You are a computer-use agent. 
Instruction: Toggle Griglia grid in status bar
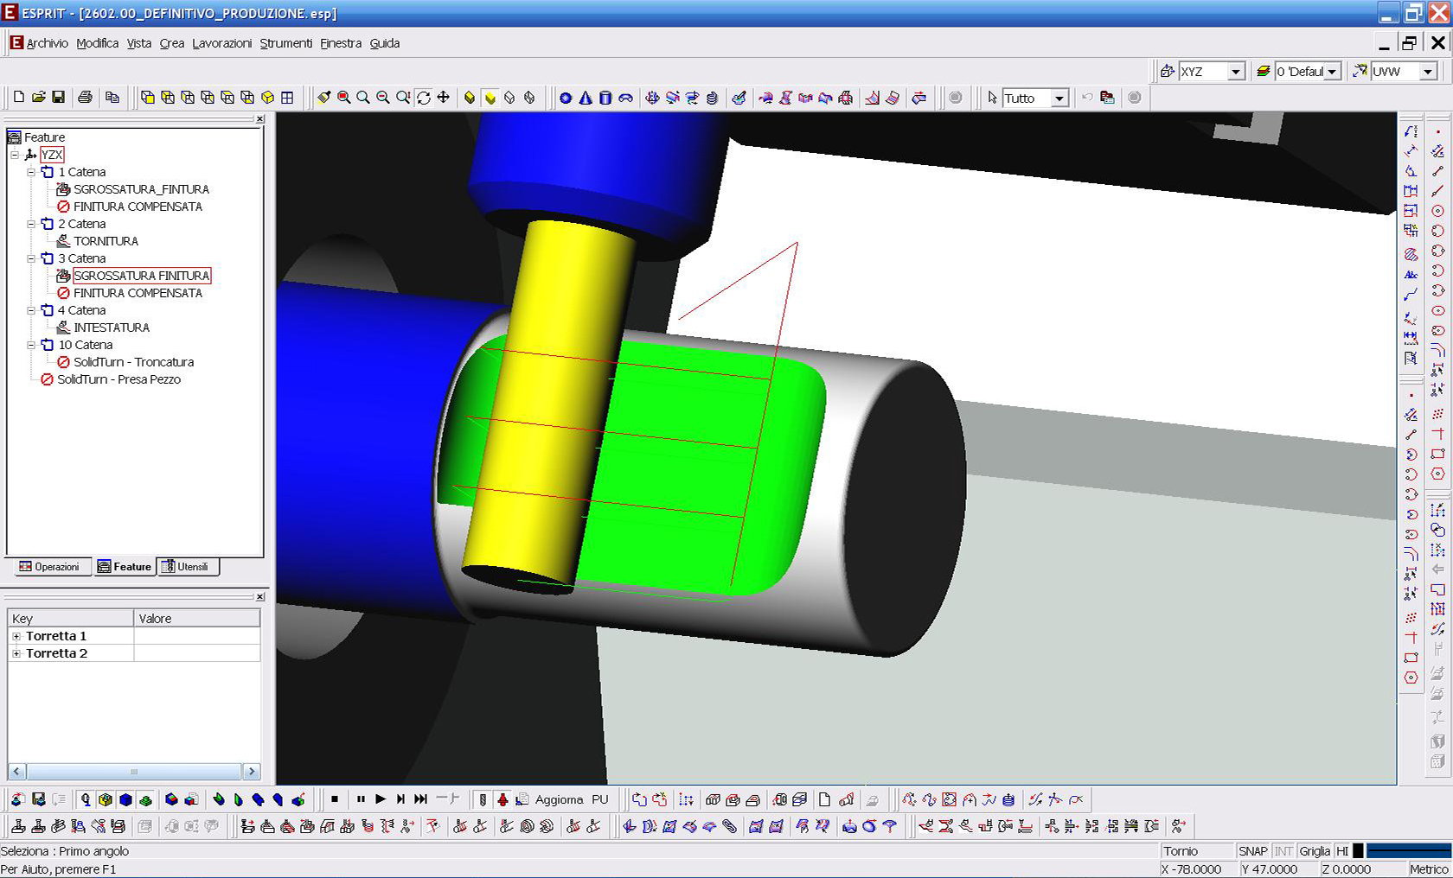point(1314,851)
